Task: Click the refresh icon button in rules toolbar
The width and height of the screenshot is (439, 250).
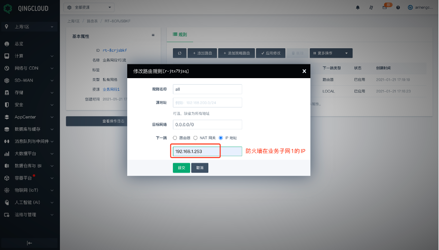Action: [x=179, y=53]
